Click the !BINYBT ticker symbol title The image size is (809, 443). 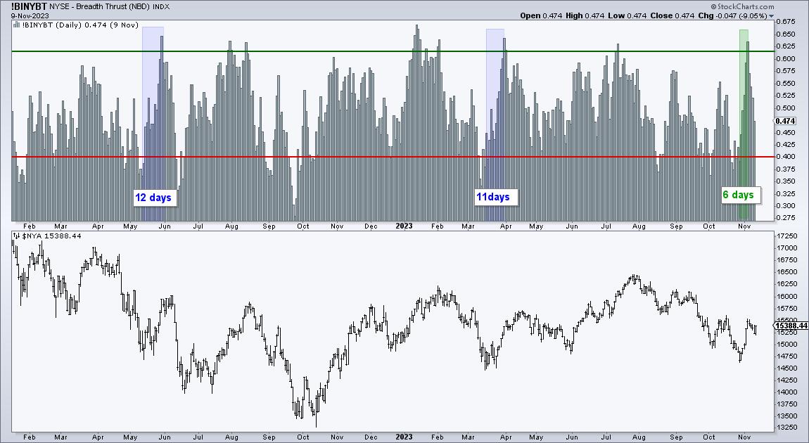[x=23, y=5]
